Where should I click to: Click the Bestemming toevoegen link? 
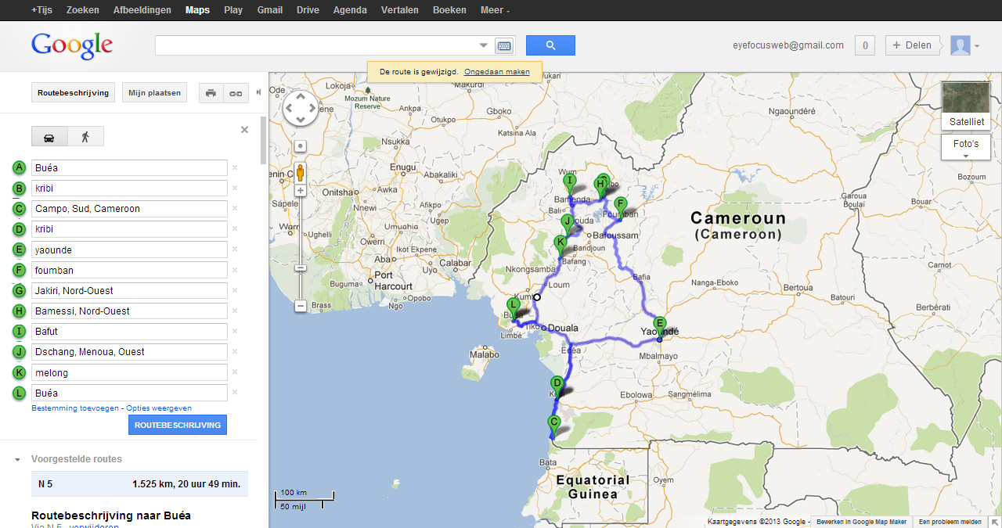click(x=75, y=408)
